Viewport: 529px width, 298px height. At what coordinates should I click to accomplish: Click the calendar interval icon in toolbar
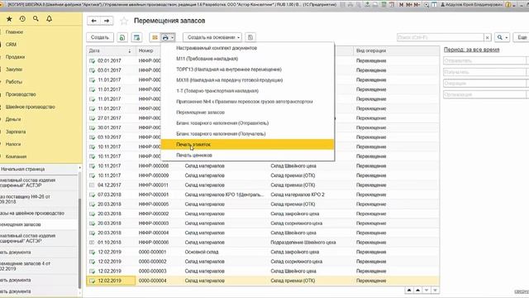point(136,37)
